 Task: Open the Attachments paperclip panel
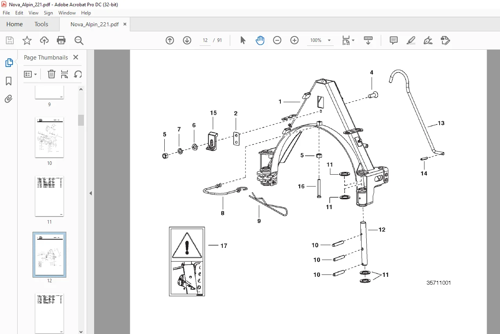[9, 99]
